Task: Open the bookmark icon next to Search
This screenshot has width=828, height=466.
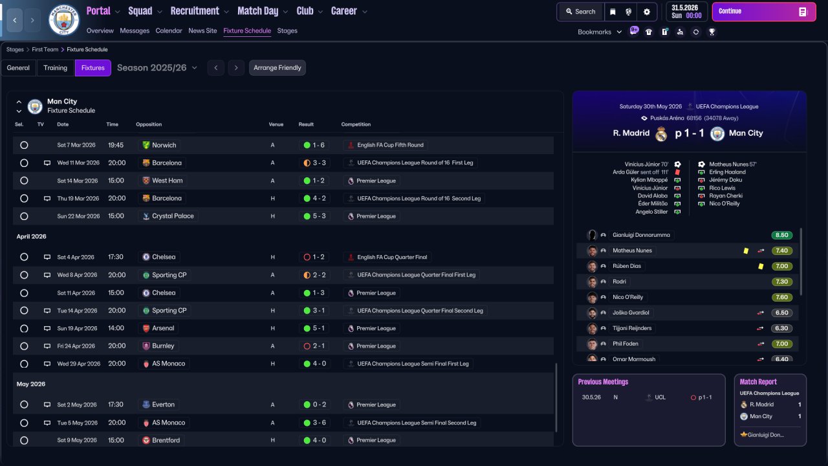Action: click(613, 12)
